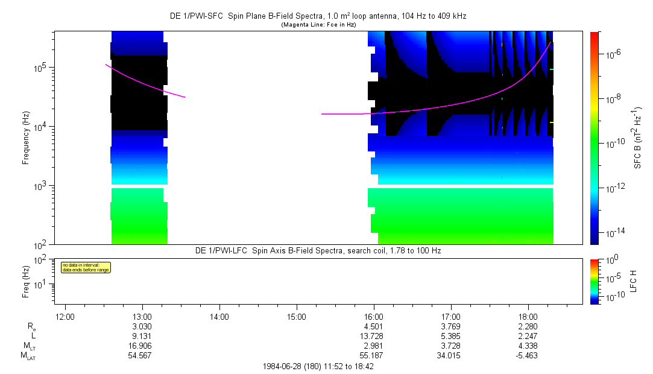The width and height of the screenshot is (653, 374).
Task: Click the SFC B spectra color bar
Action: click(x=594, y=138)
